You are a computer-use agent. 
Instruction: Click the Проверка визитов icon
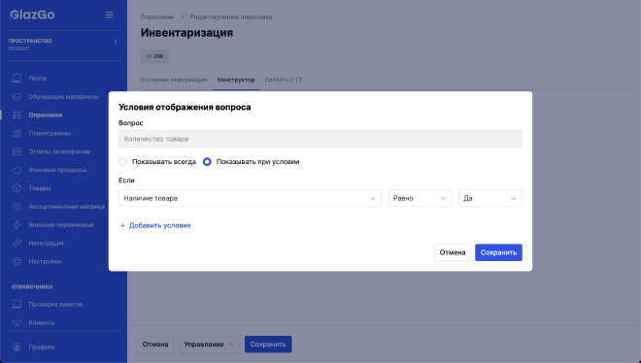[x=17, y=304]
